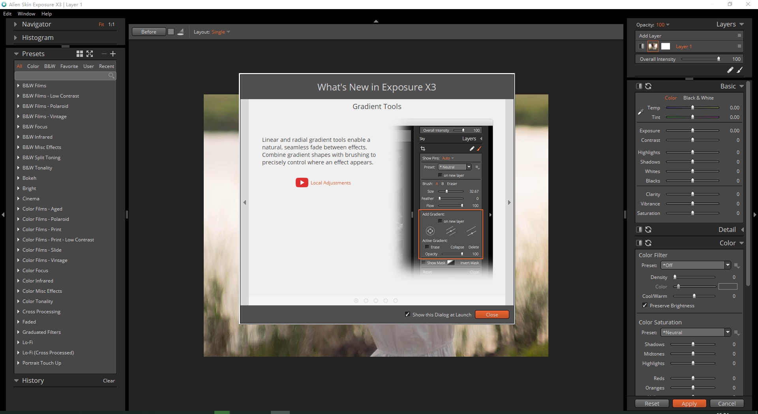Select the white balance eyedropper tool

[640, 112]
